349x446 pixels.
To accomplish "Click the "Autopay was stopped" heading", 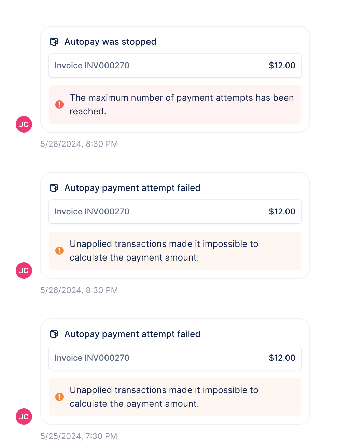I will tap(110, 42).
